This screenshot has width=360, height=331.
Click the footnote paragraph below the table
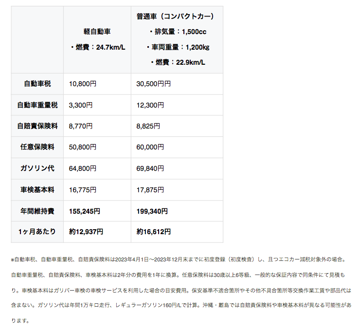[180, 290]
